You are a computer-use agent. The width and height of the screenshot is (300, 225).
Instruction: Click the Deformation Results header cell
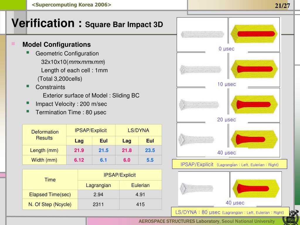point(45,135)
